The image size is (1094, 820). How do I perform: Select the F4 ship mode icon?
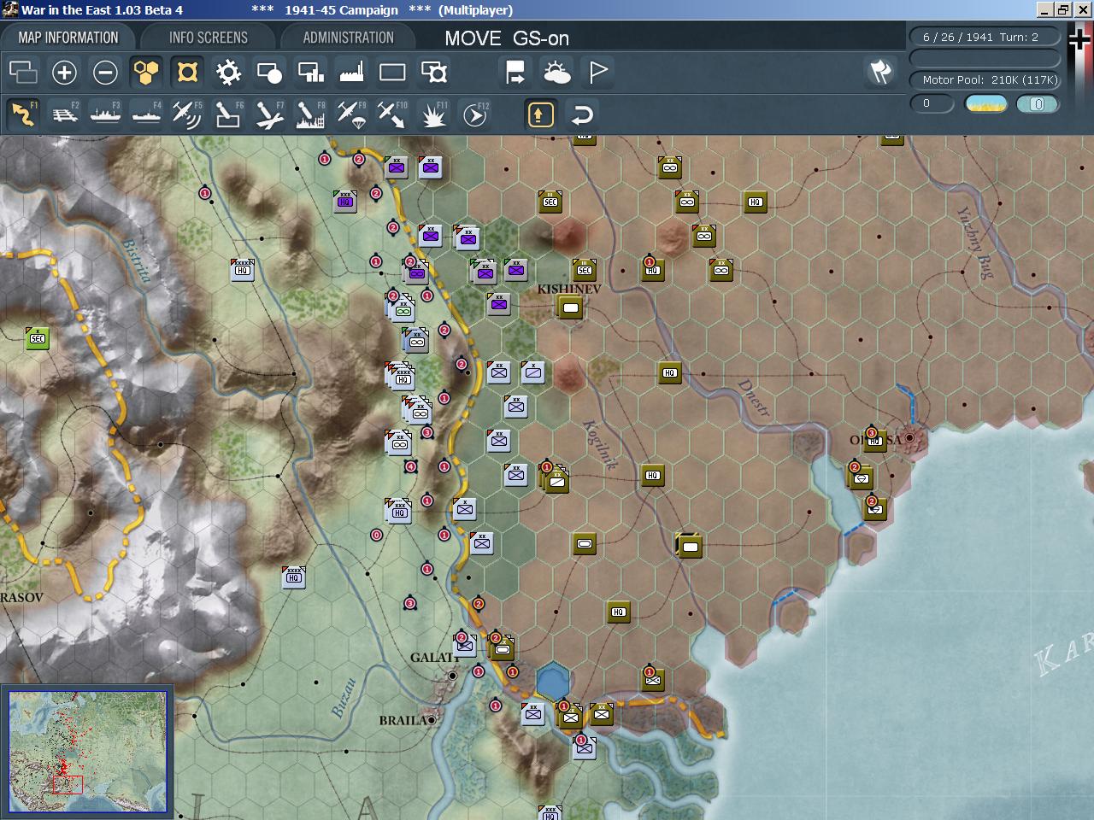point(146,114)
